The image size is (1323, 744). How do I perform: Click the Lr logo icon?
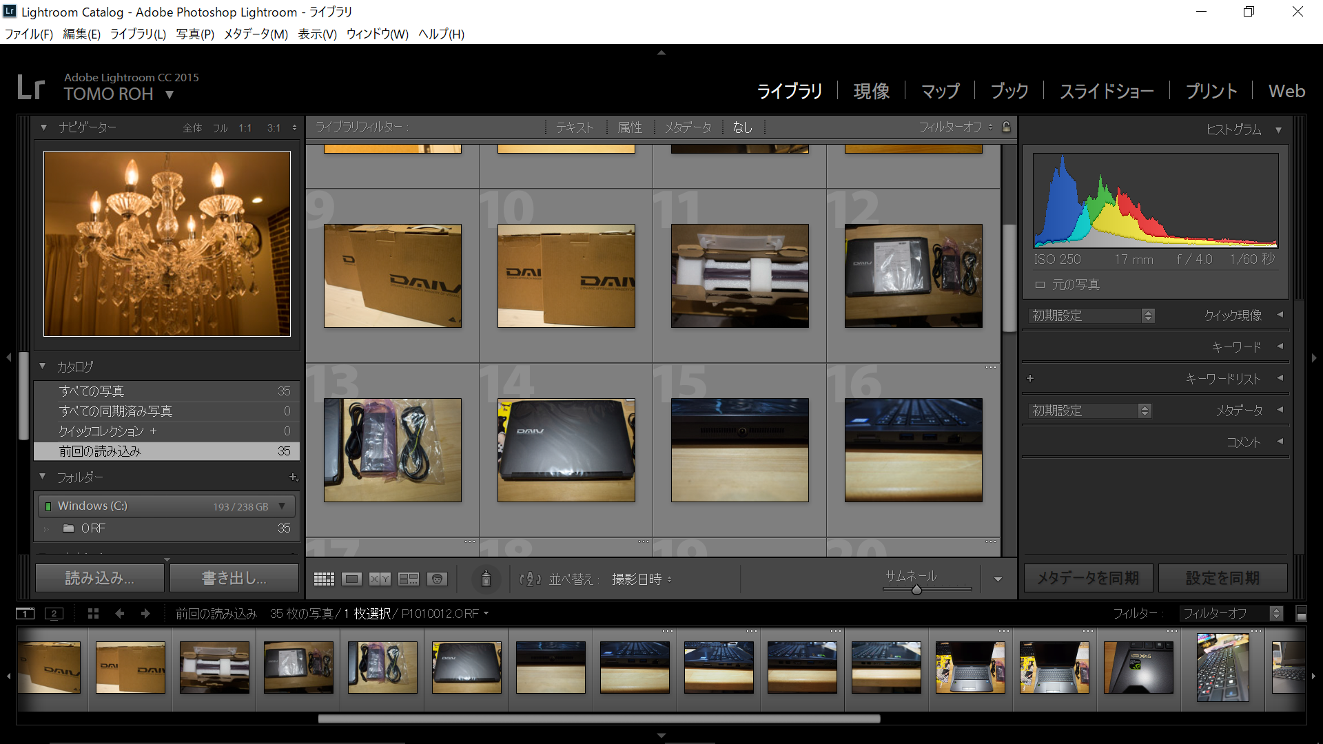pos(31,87)
